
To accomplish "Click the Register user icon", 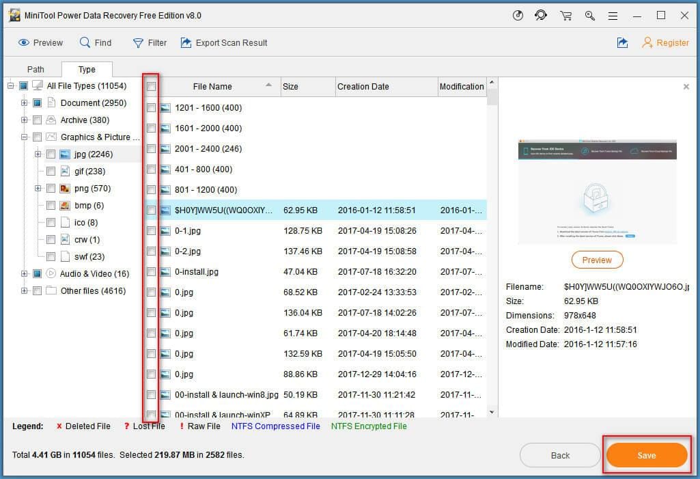I will 647,42.
